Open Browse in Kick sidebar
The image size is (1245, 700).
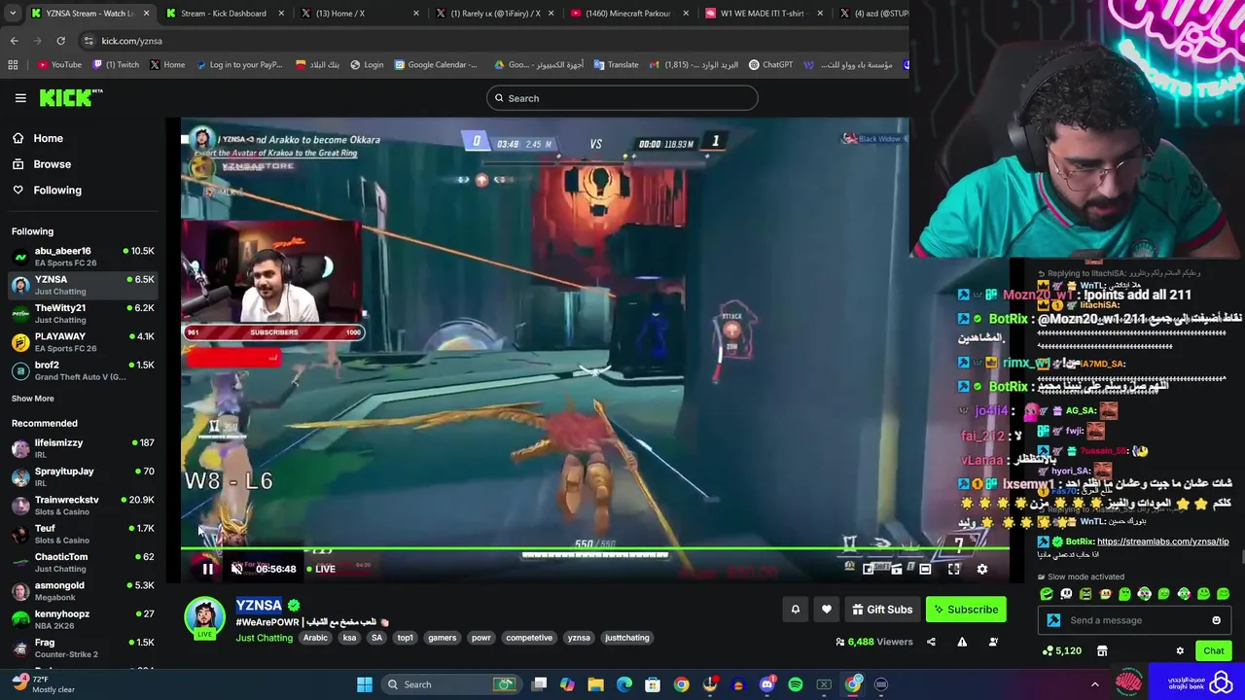pyautogui.click(x=52, y=164)
